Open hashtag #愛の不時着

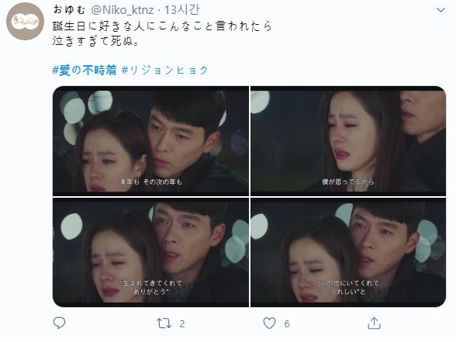pos(85,70)
